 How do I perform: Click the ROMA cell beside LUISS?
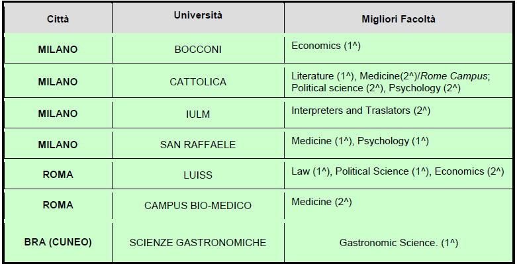(58, 175)
